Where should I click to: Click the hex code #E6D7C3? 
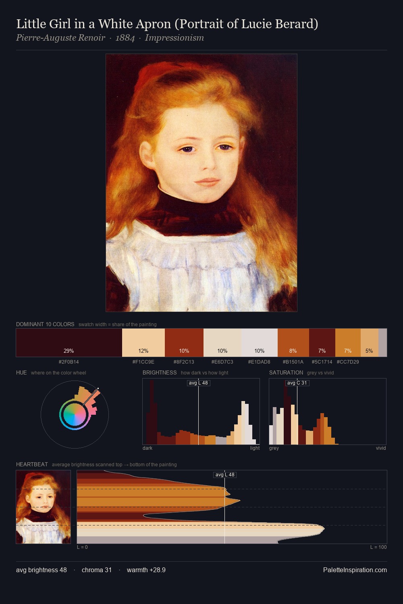click(222, 362)
